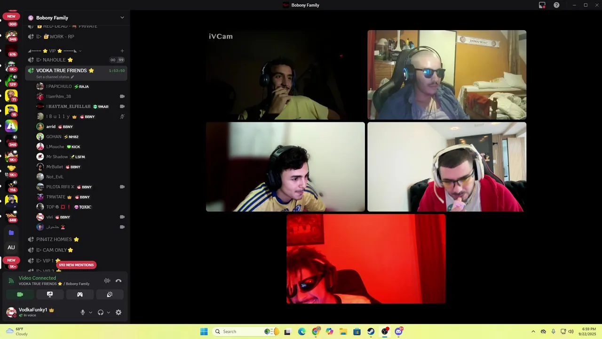
Task: Open server with 345 badge near top
Action: 12,36
